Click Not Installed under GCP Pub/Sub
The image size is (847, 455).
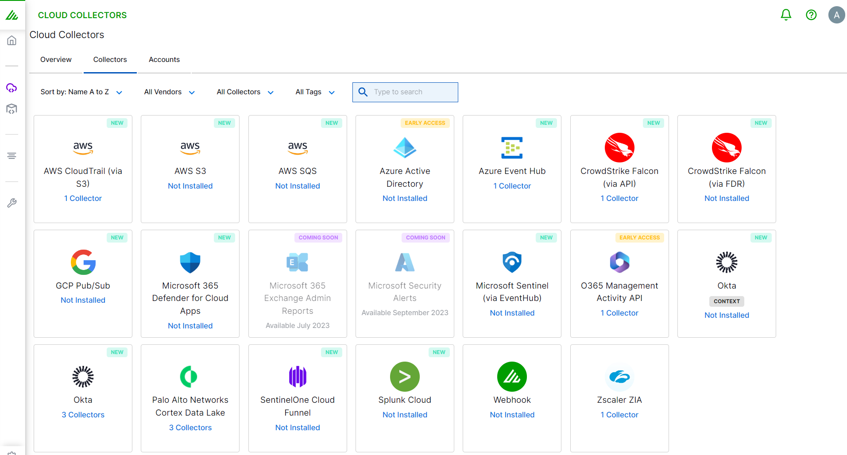point(83,300)
